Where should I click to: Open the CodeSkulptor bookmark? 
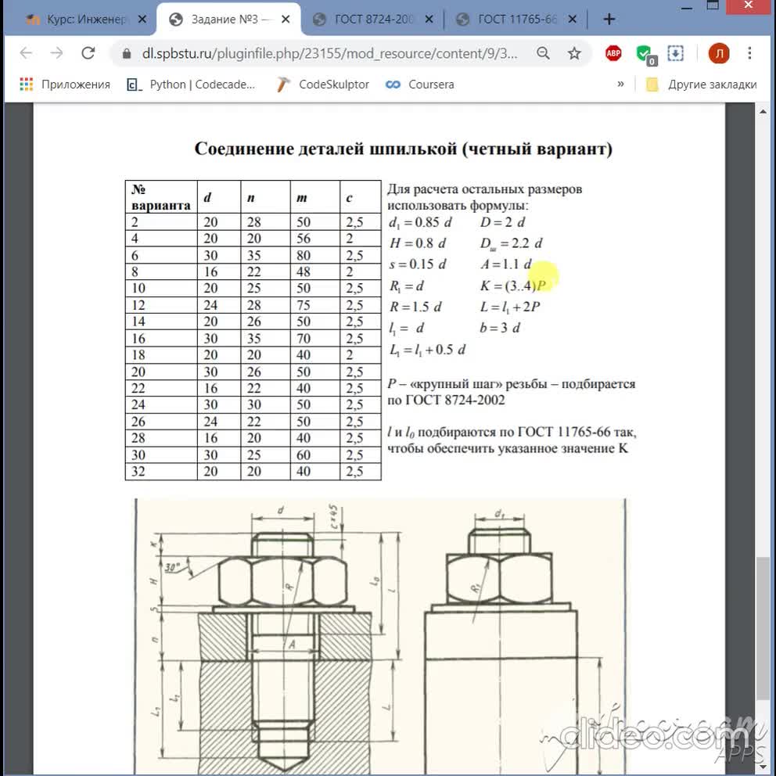tap(322, 84)
